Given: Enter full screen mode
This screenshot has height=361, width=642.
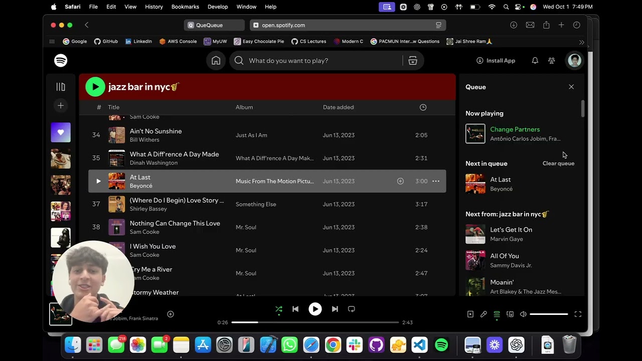Looking at the screenshot, I should click(578, 314).
